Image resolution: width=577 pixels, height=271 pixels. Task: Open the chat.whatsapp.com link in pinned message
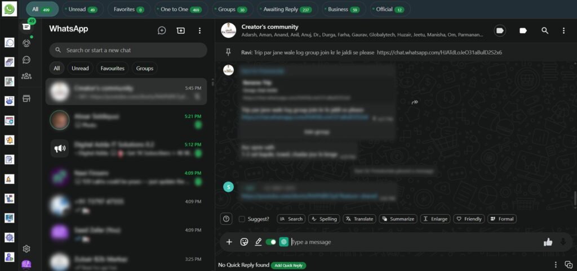pos(440,52)
